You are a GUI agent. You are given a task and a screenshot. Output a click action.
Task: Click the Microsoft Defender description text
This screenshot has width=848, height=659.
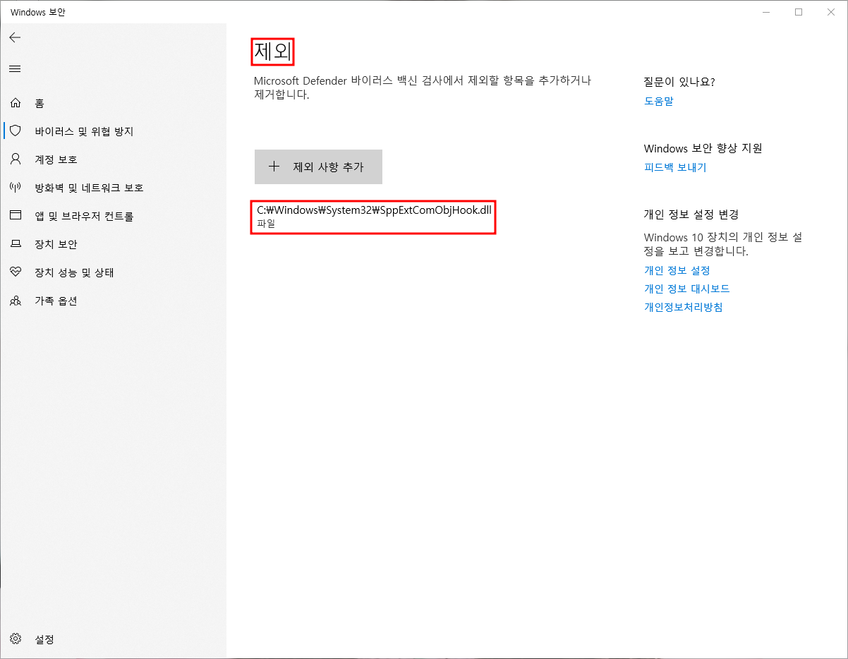tap(423, 87)
